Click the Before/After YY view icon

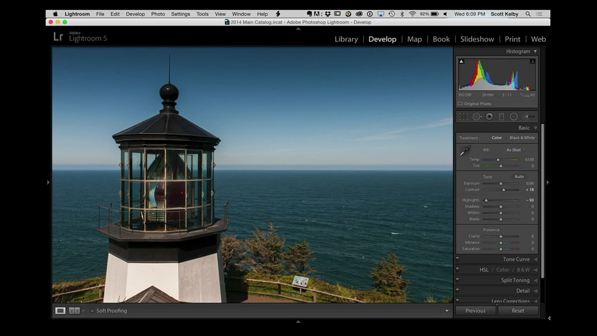[x=74, y=311]
